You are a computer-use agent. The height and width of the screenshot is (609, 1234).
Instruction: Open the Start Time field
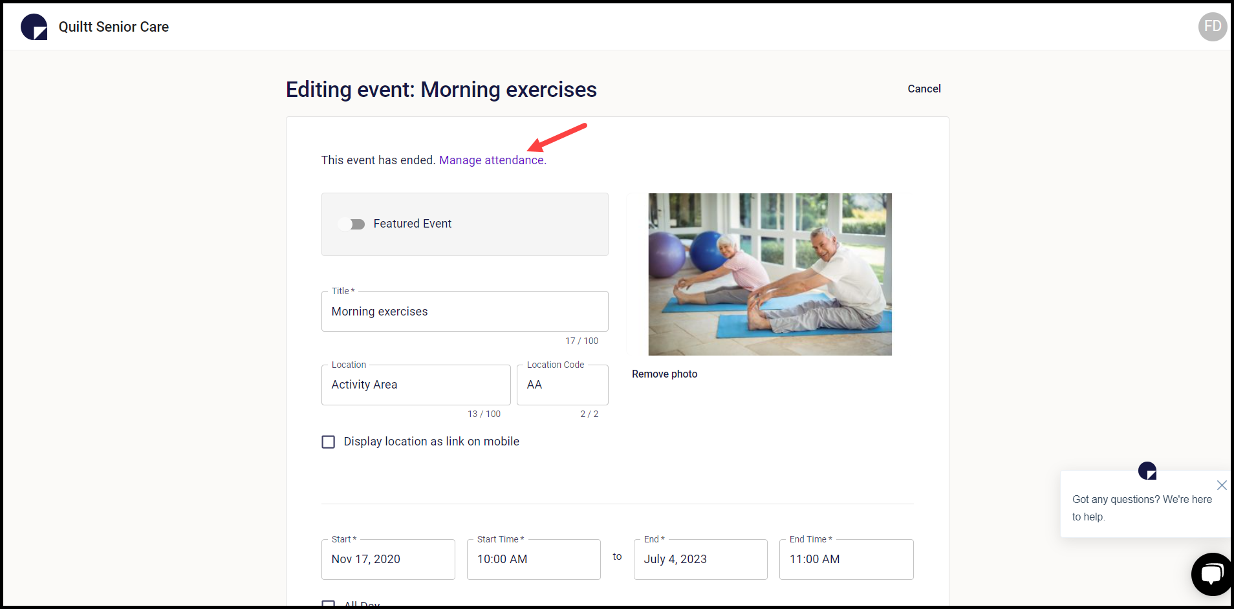pyautogui.click(x=534, y=559)
